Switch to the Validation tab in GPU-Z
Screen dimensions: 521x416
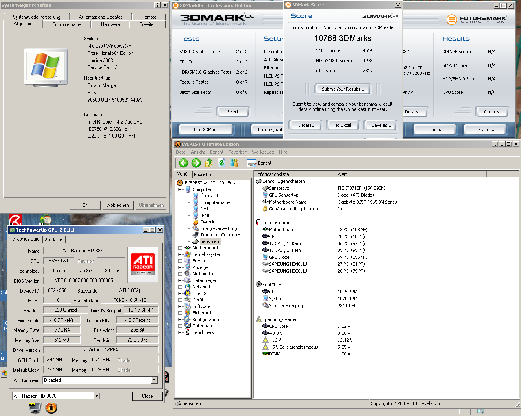(x=54, y=240)
